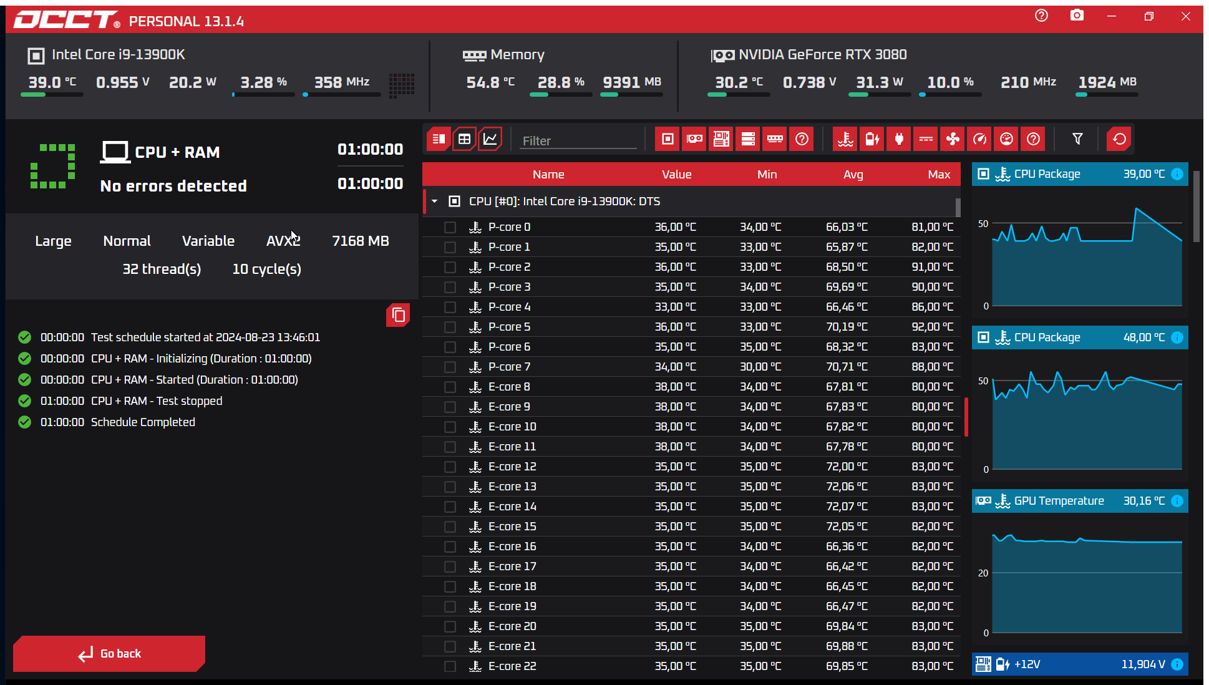This screenshot has width=1209, height=685.
Task: Toggle fan sensors filter icon
Action: [x=953, y=139]
